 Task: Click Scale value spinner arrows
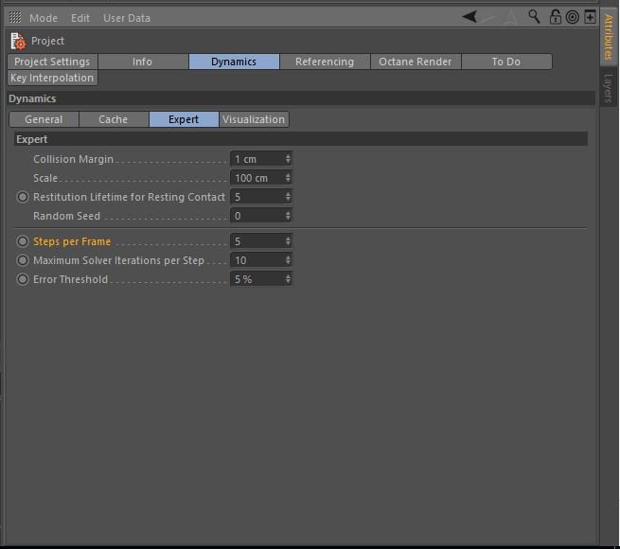[288, 178]
